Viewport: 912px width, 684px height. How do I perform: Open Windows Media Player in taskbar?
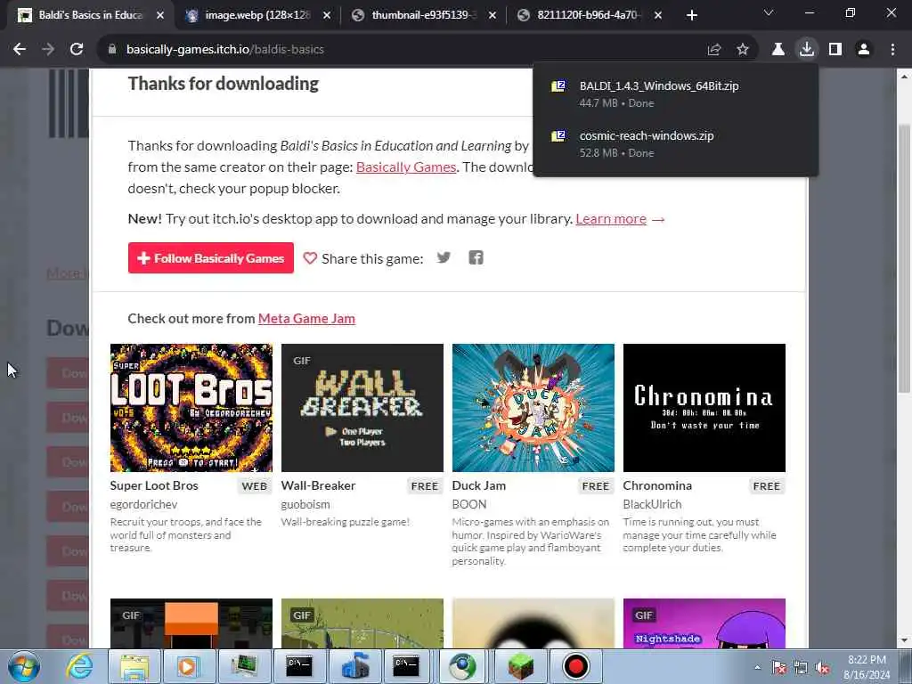coord(188,666)
